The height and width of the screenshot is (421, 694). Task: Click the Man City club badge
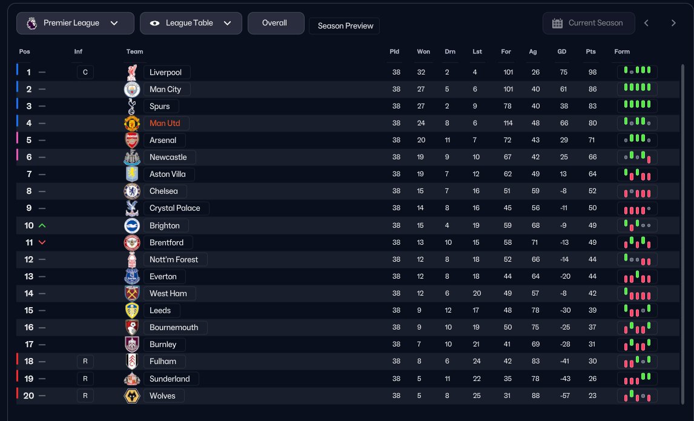point(132,90)
